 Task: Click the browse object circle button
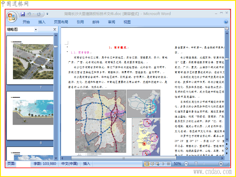click(227, 149)
